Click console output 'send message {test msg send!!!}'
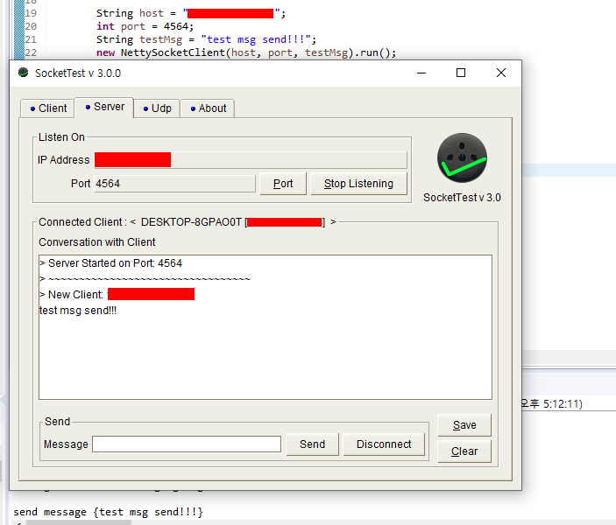 (x=108, y=512)
